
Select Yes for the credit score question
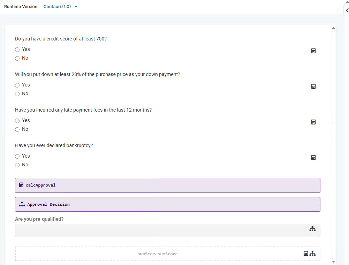click(x=17, y=50)
